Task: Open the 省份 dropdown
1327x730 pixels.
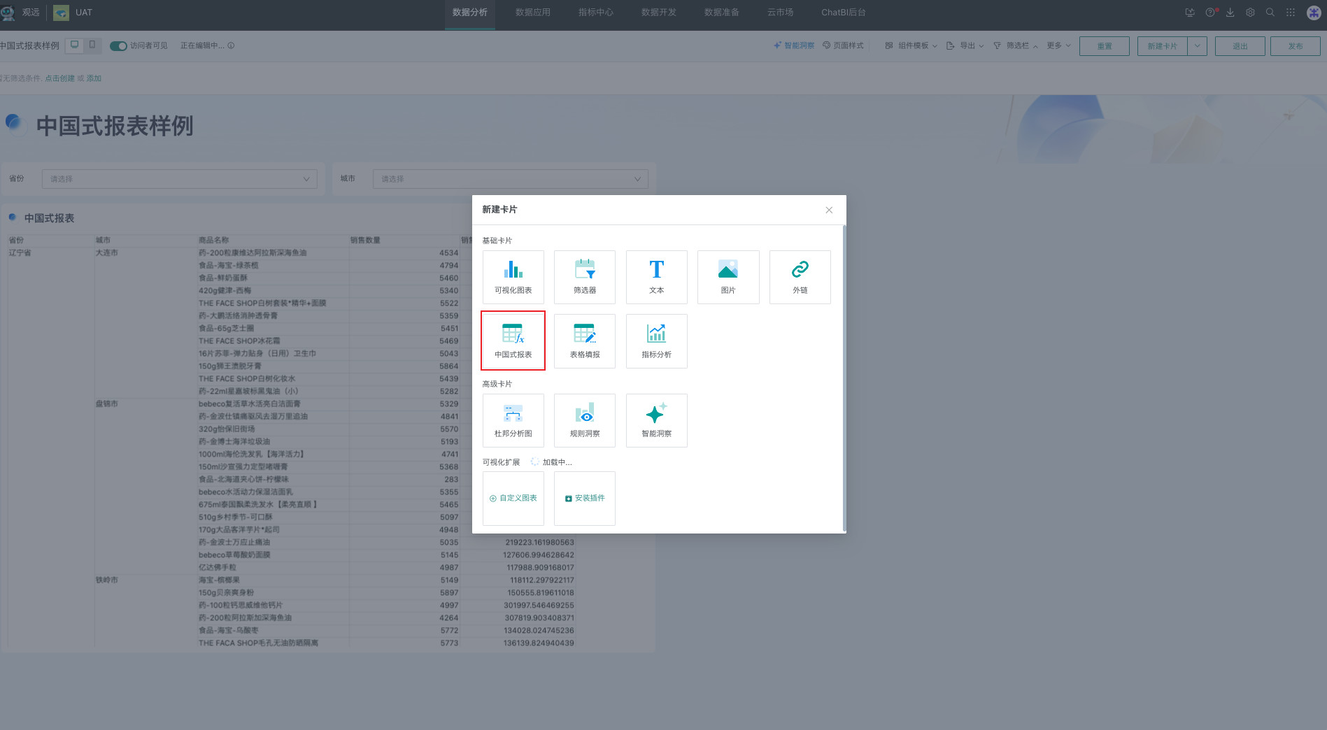Action: (179, 179)
